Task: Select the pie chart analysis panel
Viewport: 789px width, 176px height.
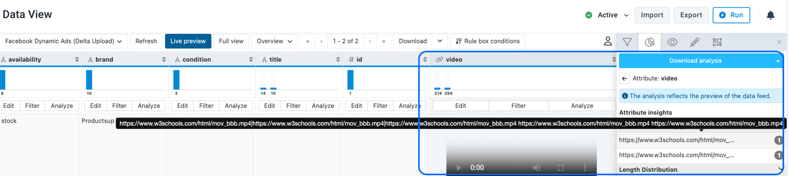Action: [650, 42]
